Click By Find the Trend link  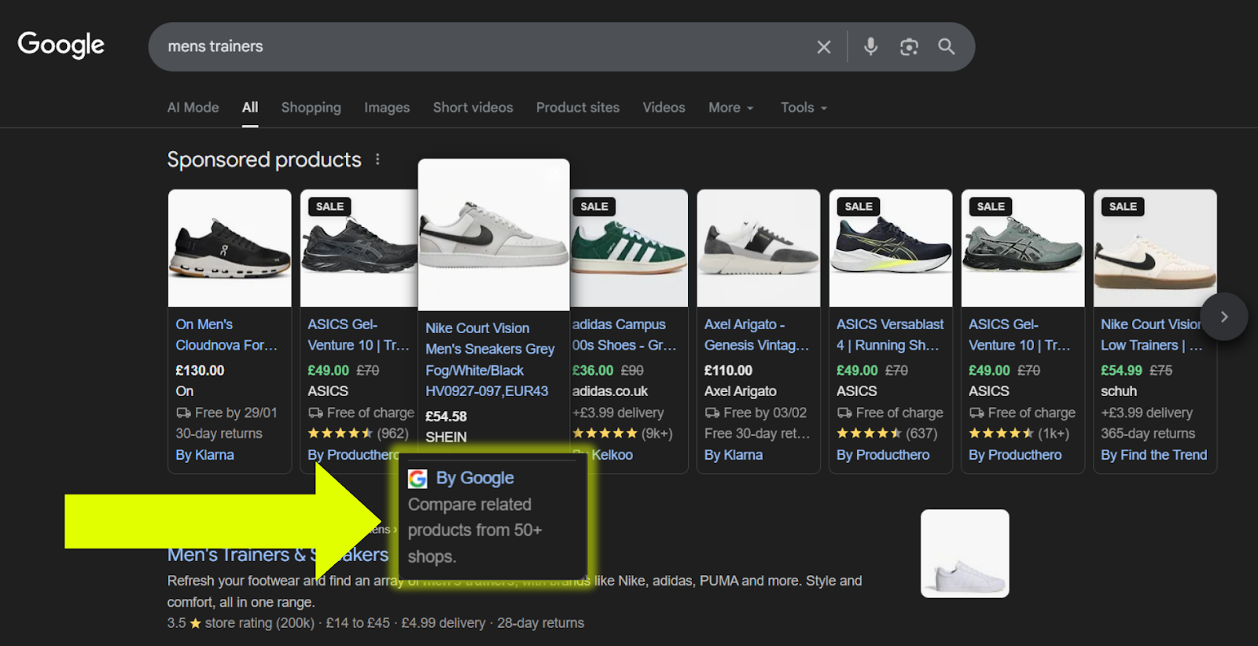pyautogui.click(x=1153, y=455)
